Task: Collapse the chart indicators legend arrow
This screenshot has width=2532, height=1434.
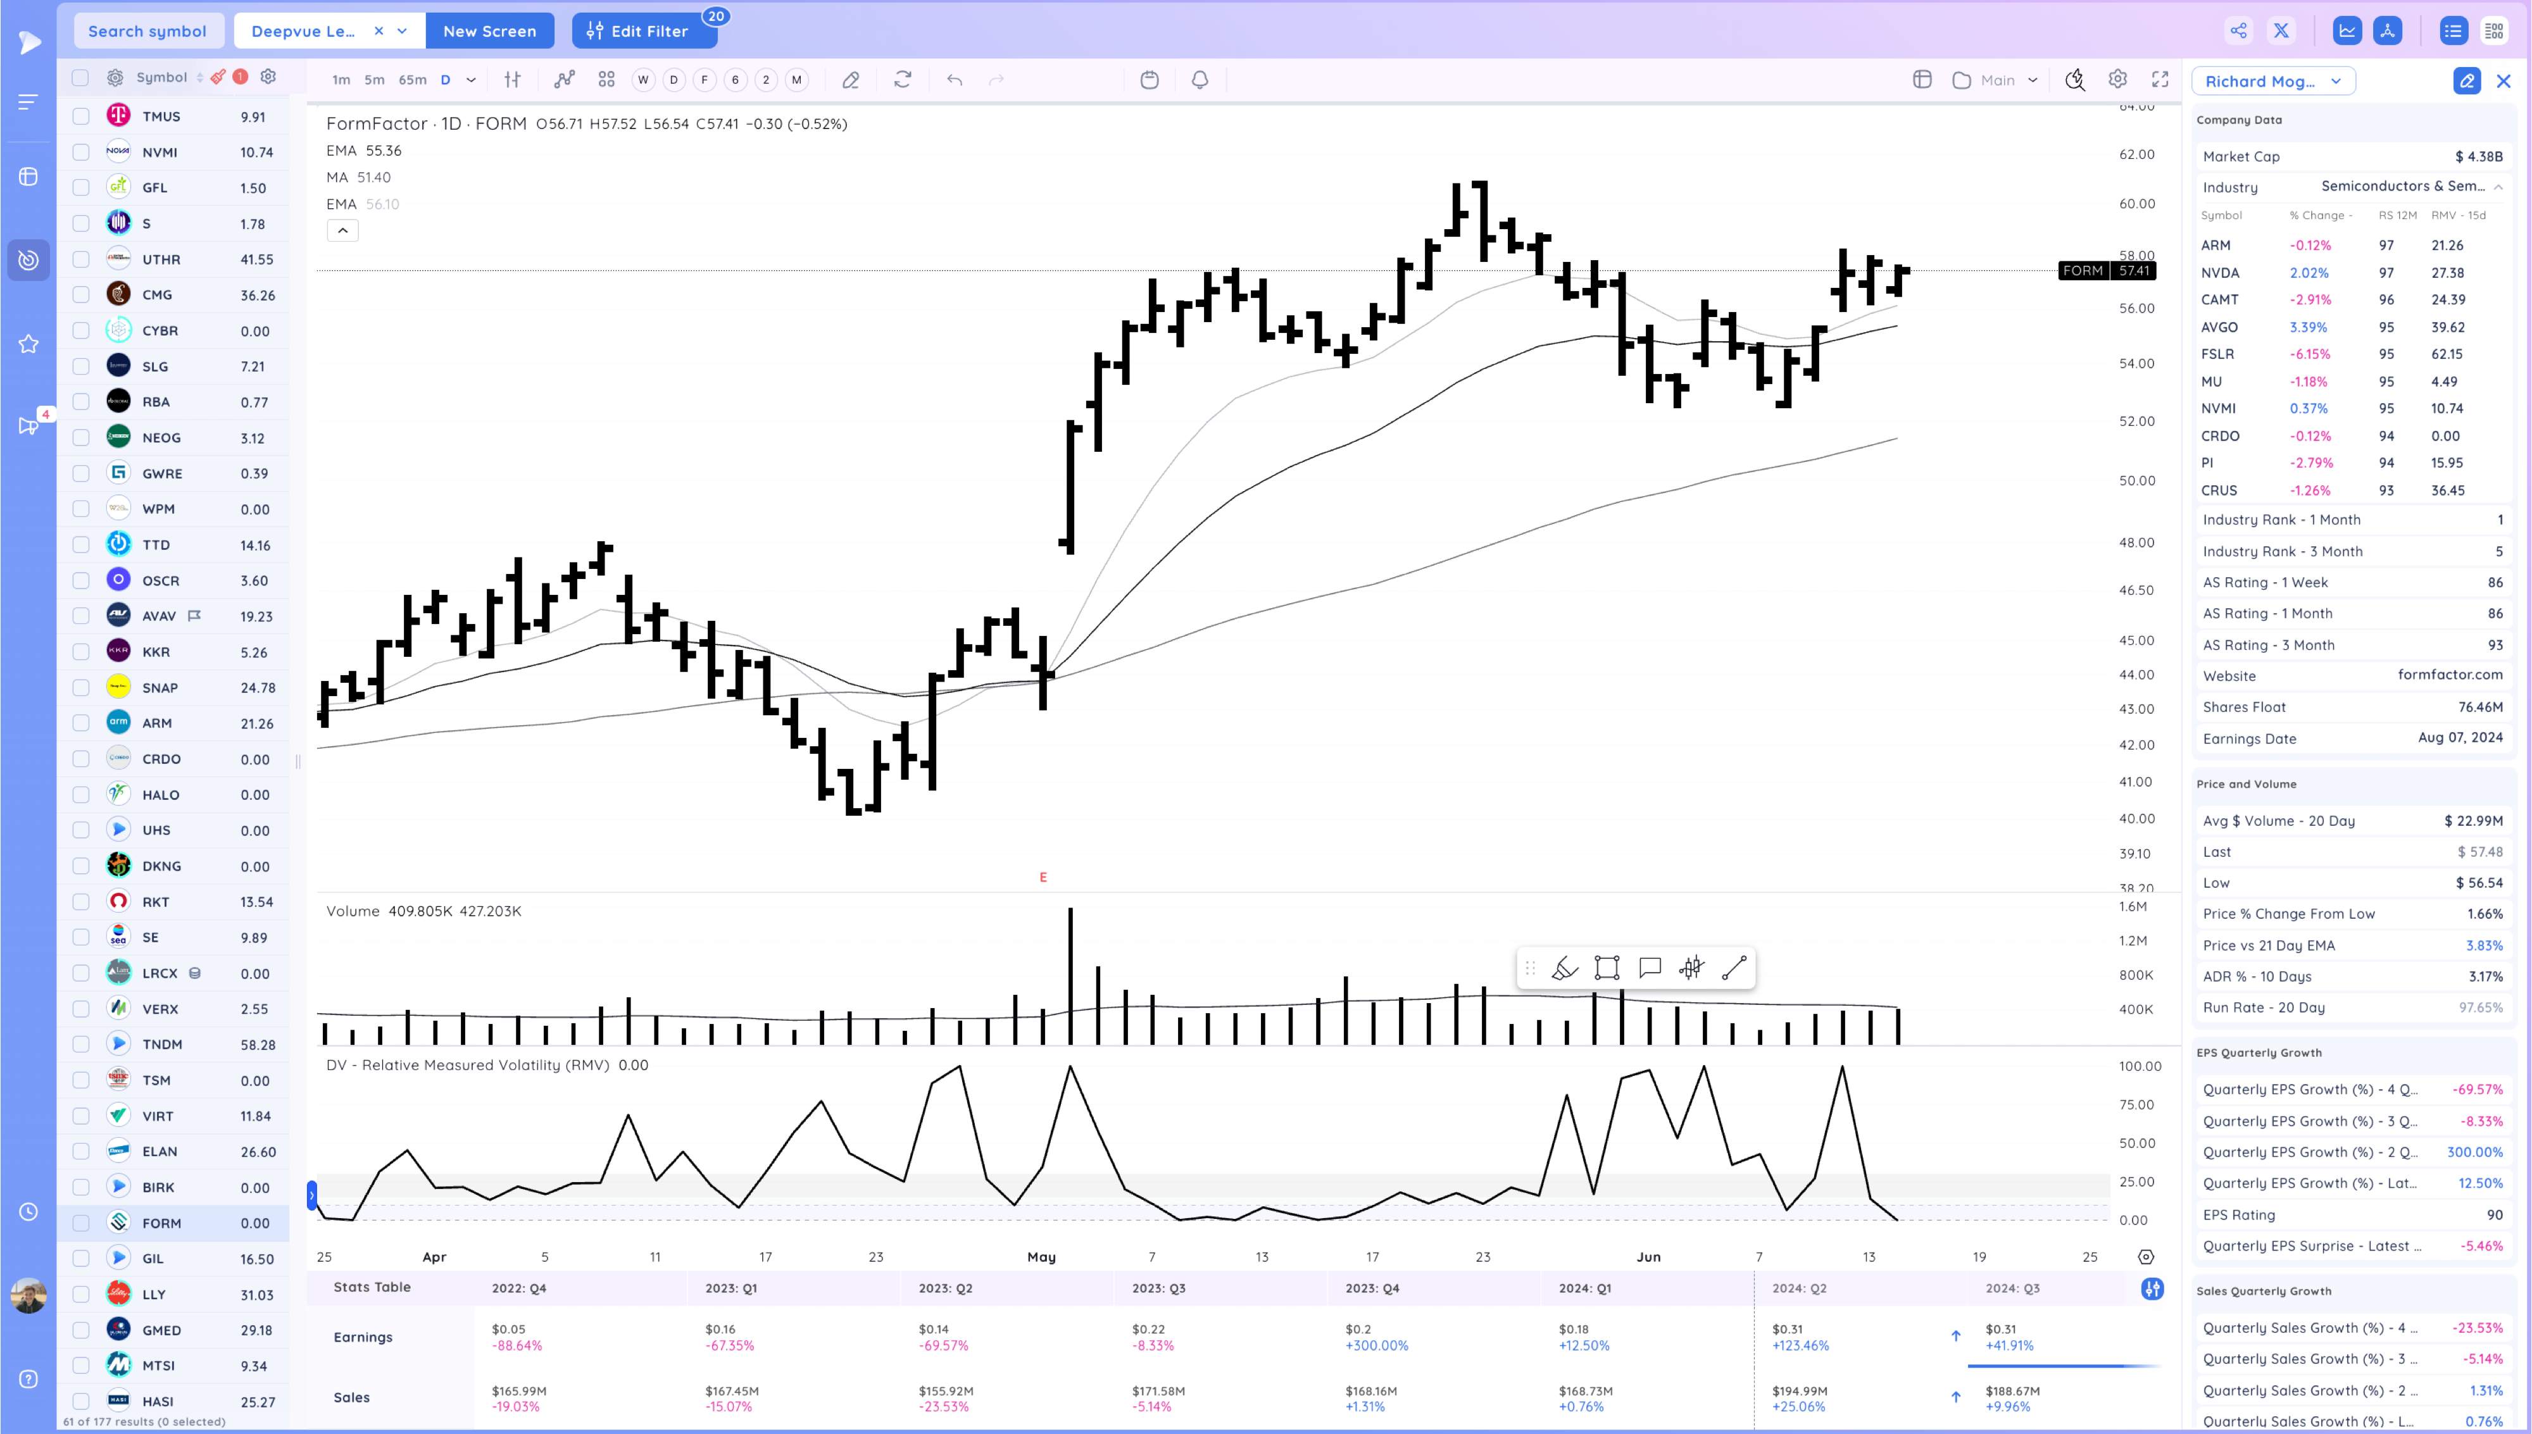Action: (342, 230)
